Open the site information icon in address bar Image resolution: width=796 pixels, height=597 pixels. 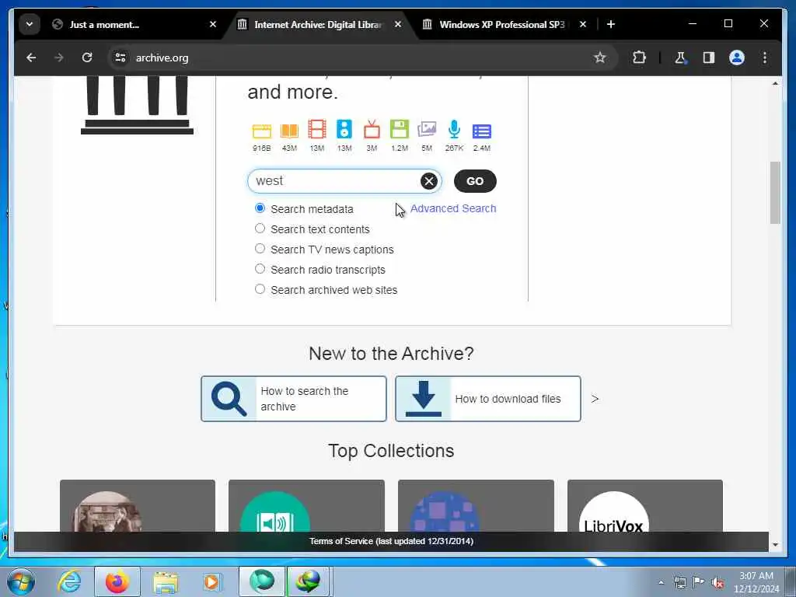120,58
